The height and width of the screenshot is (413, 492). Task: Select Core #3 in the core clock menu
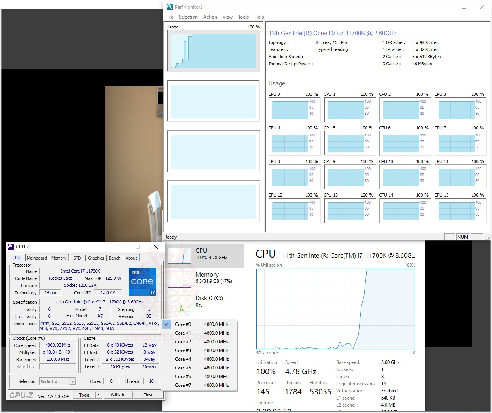(199, 350)
